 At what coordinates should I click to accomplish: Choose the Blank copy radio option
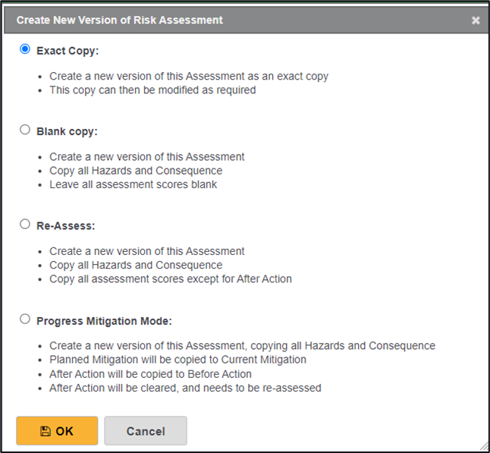click(x=25, y=130)
